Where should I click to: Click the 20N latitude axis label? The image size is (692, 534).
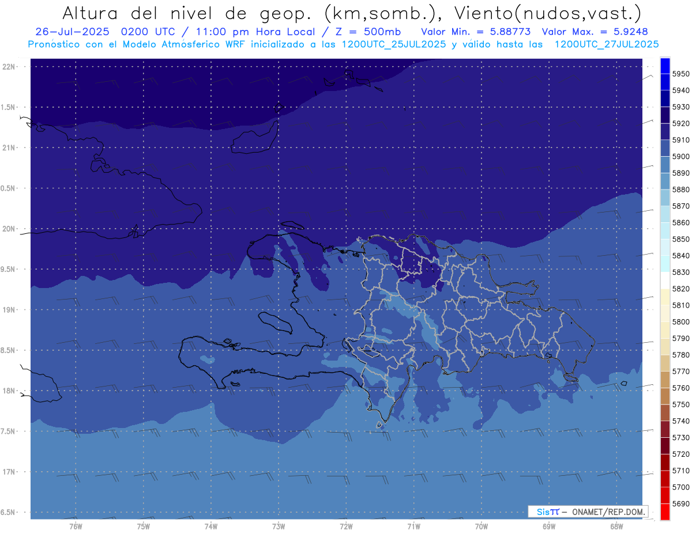pos(10,229)
